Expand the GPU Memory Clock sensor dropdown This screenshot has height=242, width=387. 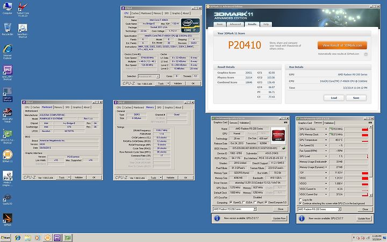point(326,134)
